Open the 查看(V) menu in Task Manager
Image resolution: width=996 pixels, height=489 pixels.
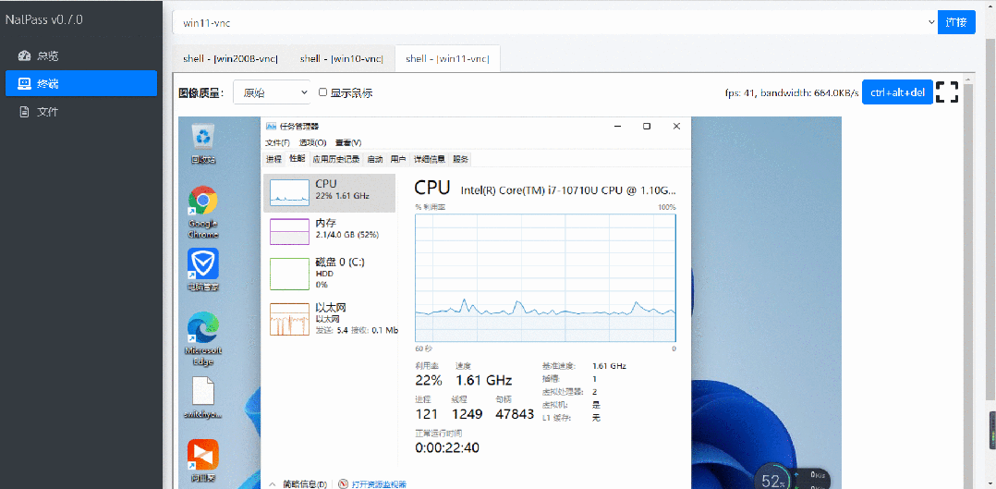(x=348, y=142)
